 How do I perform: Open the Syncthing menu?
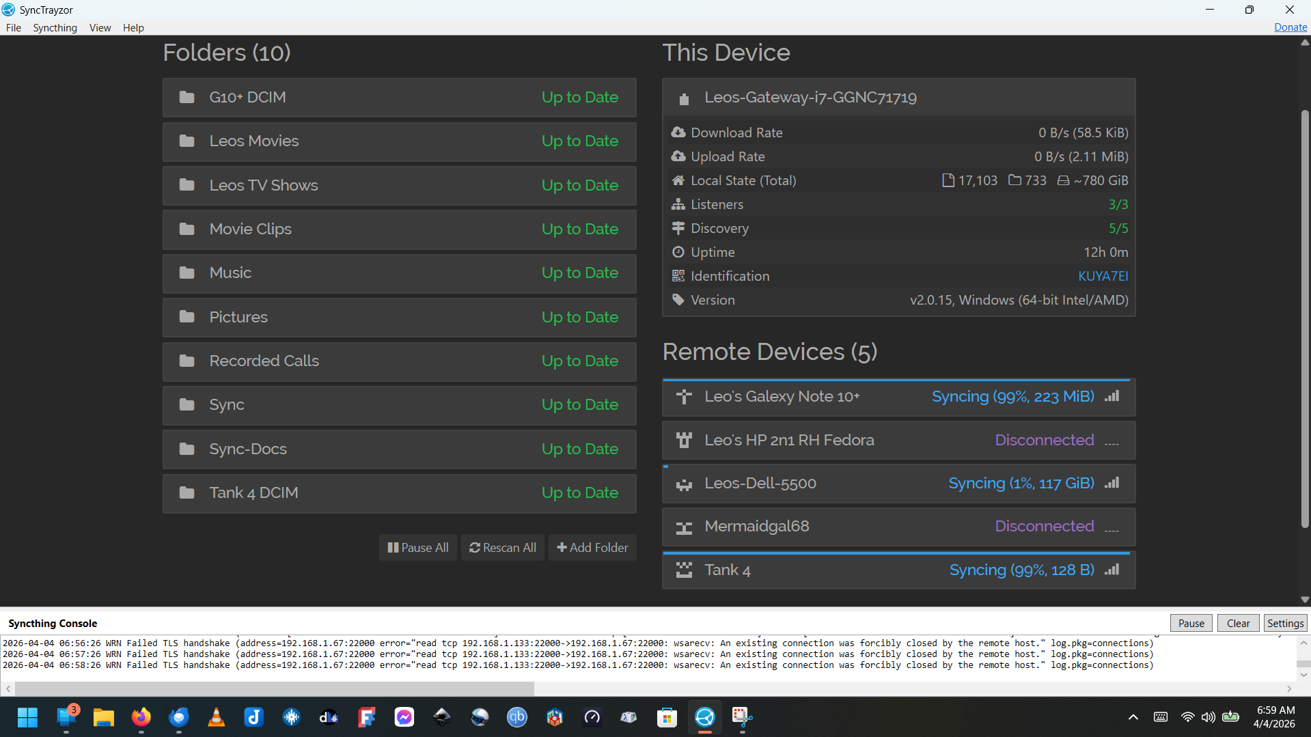(55, 28)
